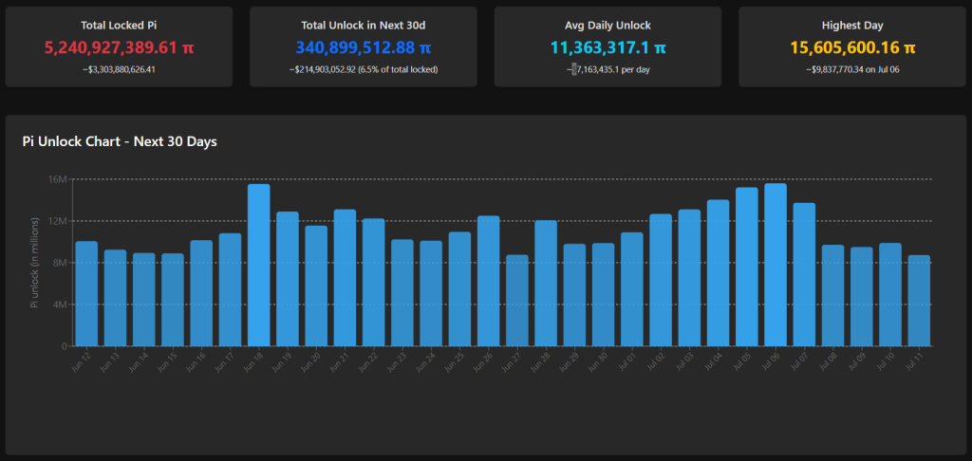Viewport: 972px width, 461px height.
Task: Click the Pi Unlock Chart title
Action: [x=120, y=141]
